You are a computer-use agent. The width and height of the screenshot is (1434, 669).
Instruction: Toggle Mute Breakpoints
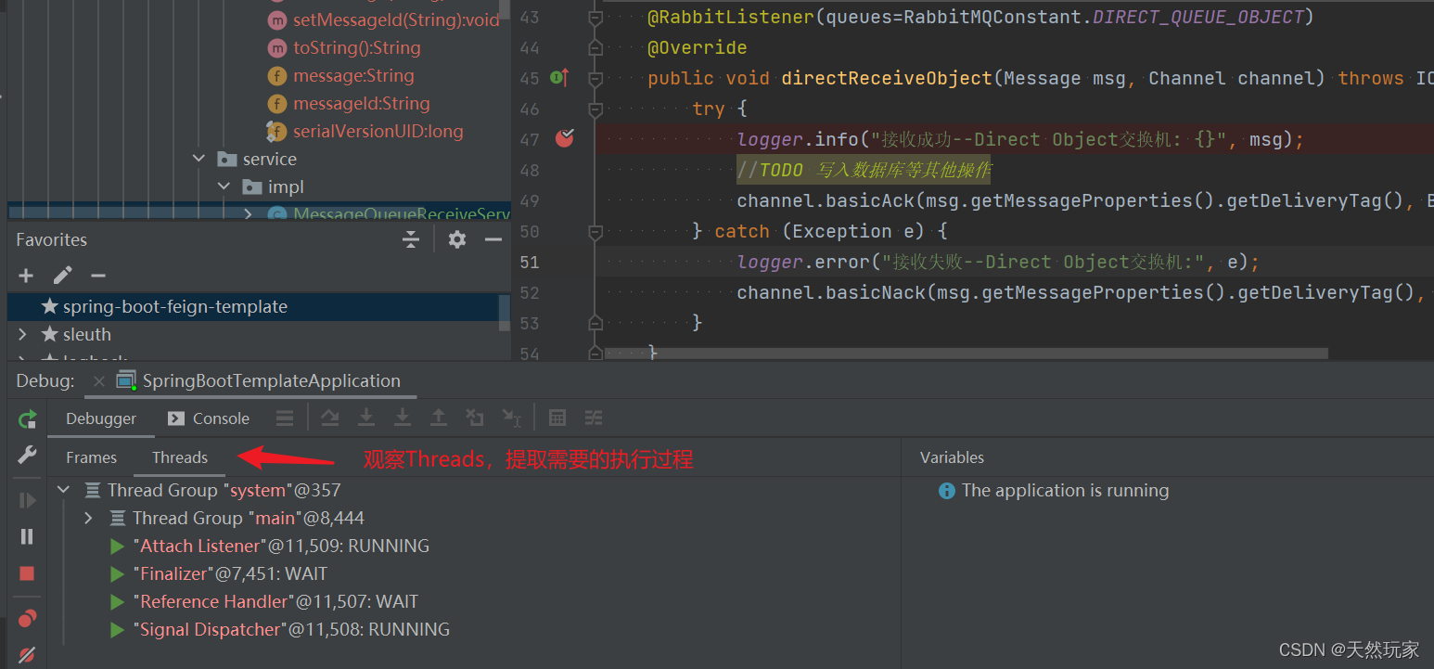pyautogui.click(x=27, y=654)
